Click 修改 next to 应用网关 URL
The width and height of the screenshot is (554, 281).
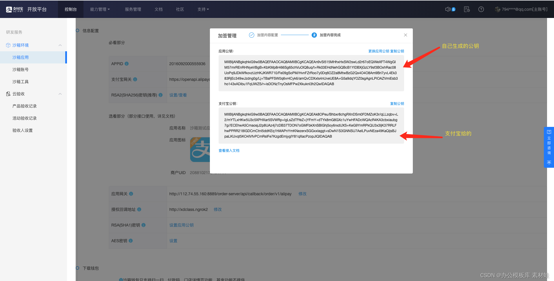302,194
